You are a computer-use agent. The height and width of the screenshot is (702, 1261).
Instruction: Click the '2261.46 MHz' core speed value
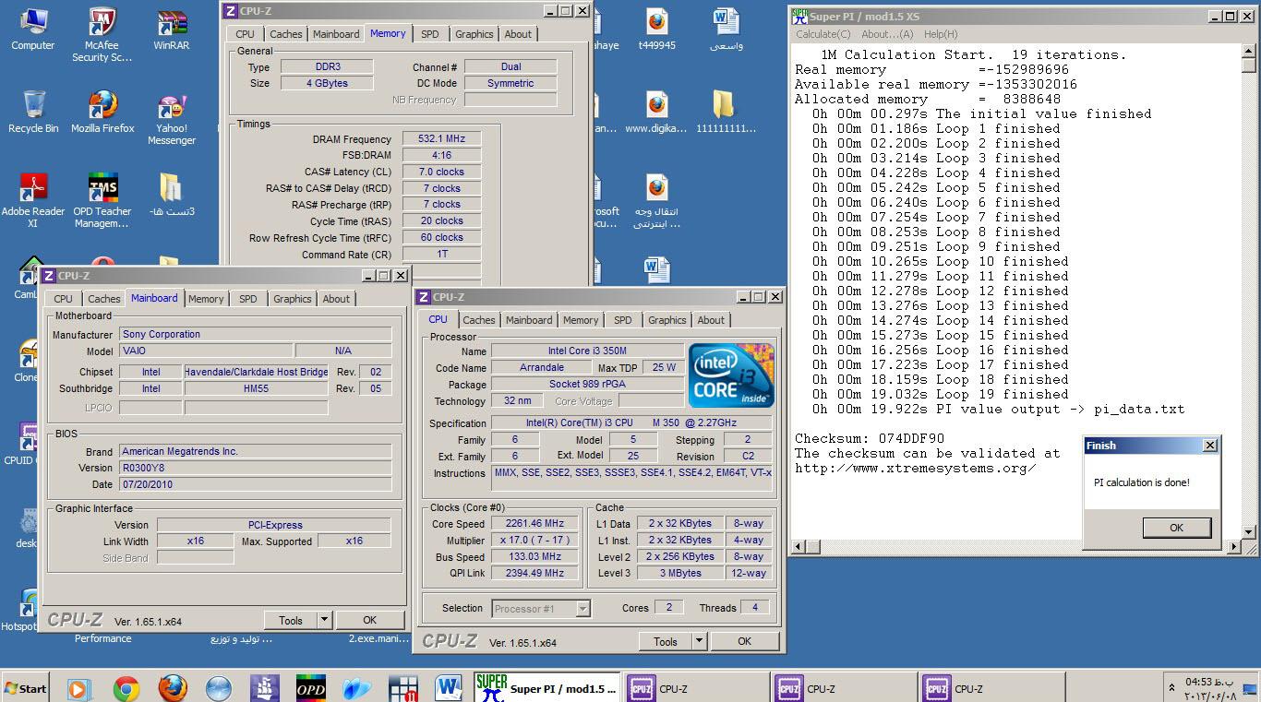tap(535, 524)
